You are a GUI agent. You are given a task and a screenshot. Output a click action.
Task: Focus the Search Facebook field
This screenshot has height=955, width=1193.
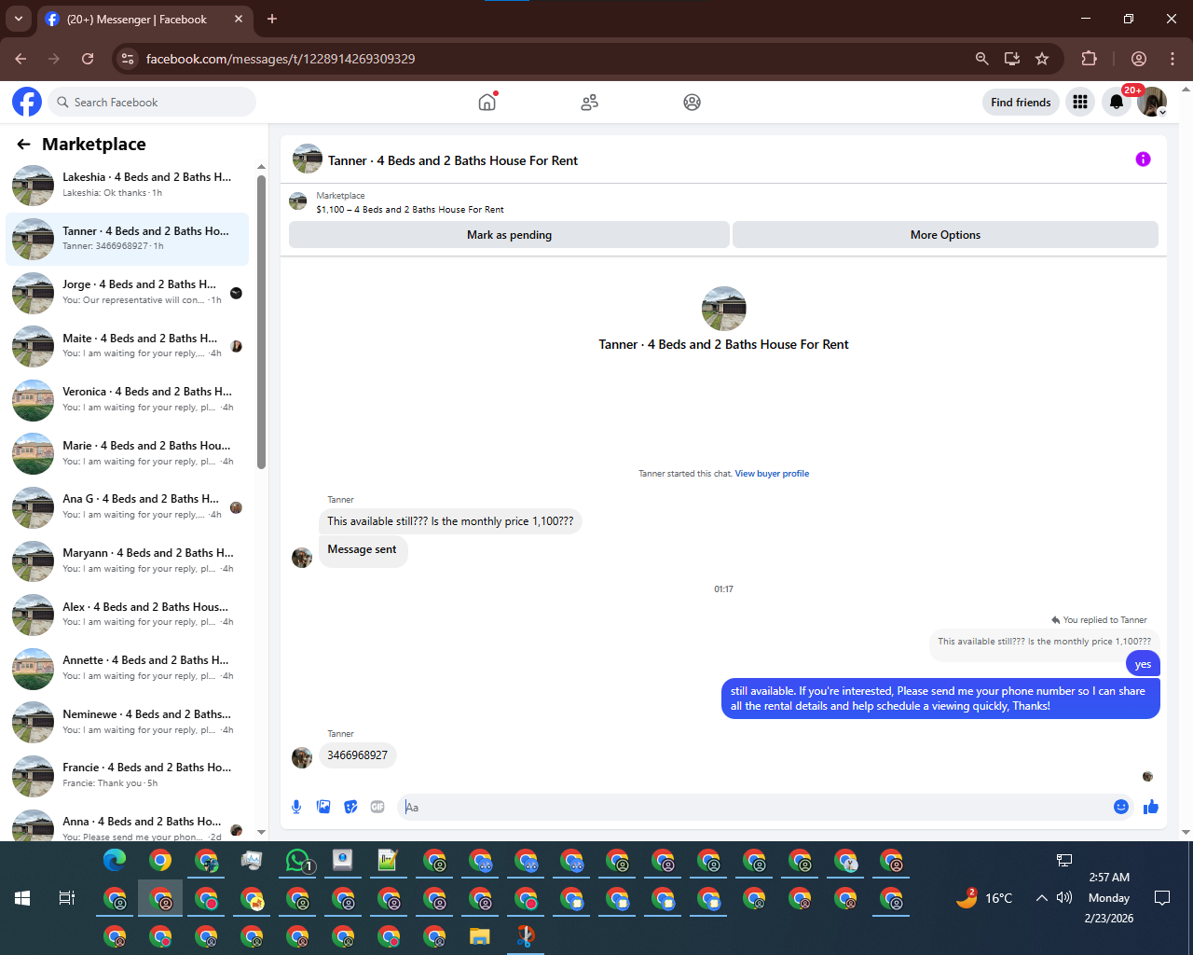pyautogui.click(x=153, y=102)
